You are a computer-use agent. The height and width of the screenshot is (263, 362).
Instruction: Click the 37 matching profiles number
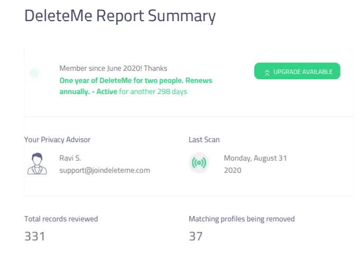click(196, 236)
